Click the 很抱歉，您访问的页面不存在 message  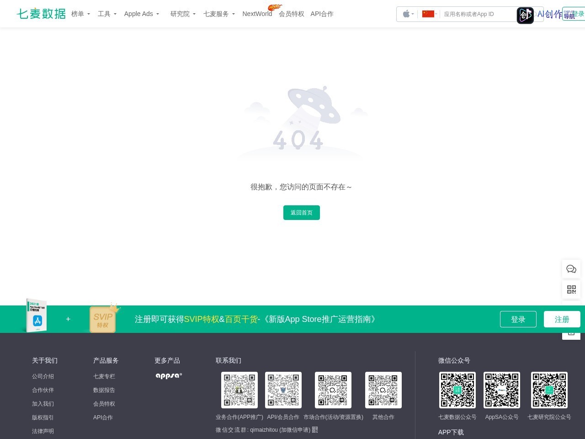tap(302, 187)
